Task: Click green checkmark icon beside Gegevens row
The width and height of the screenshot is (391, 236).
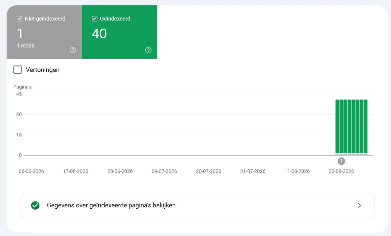Action: tap(35, 205)
